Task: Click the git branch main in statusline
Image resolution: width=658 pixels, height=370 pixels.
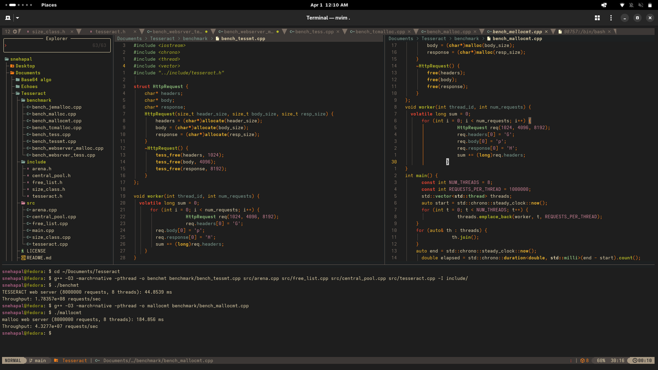Action: pos(37,361)
